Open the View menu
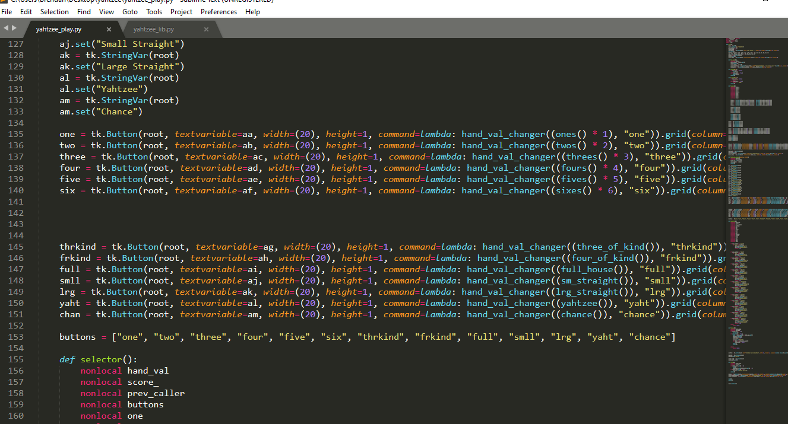 click(x=107, y=11)
